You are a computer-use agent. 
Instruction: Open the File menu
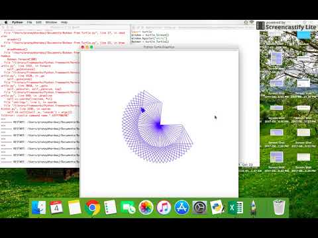pyautogui.click(x=29, y=22)
